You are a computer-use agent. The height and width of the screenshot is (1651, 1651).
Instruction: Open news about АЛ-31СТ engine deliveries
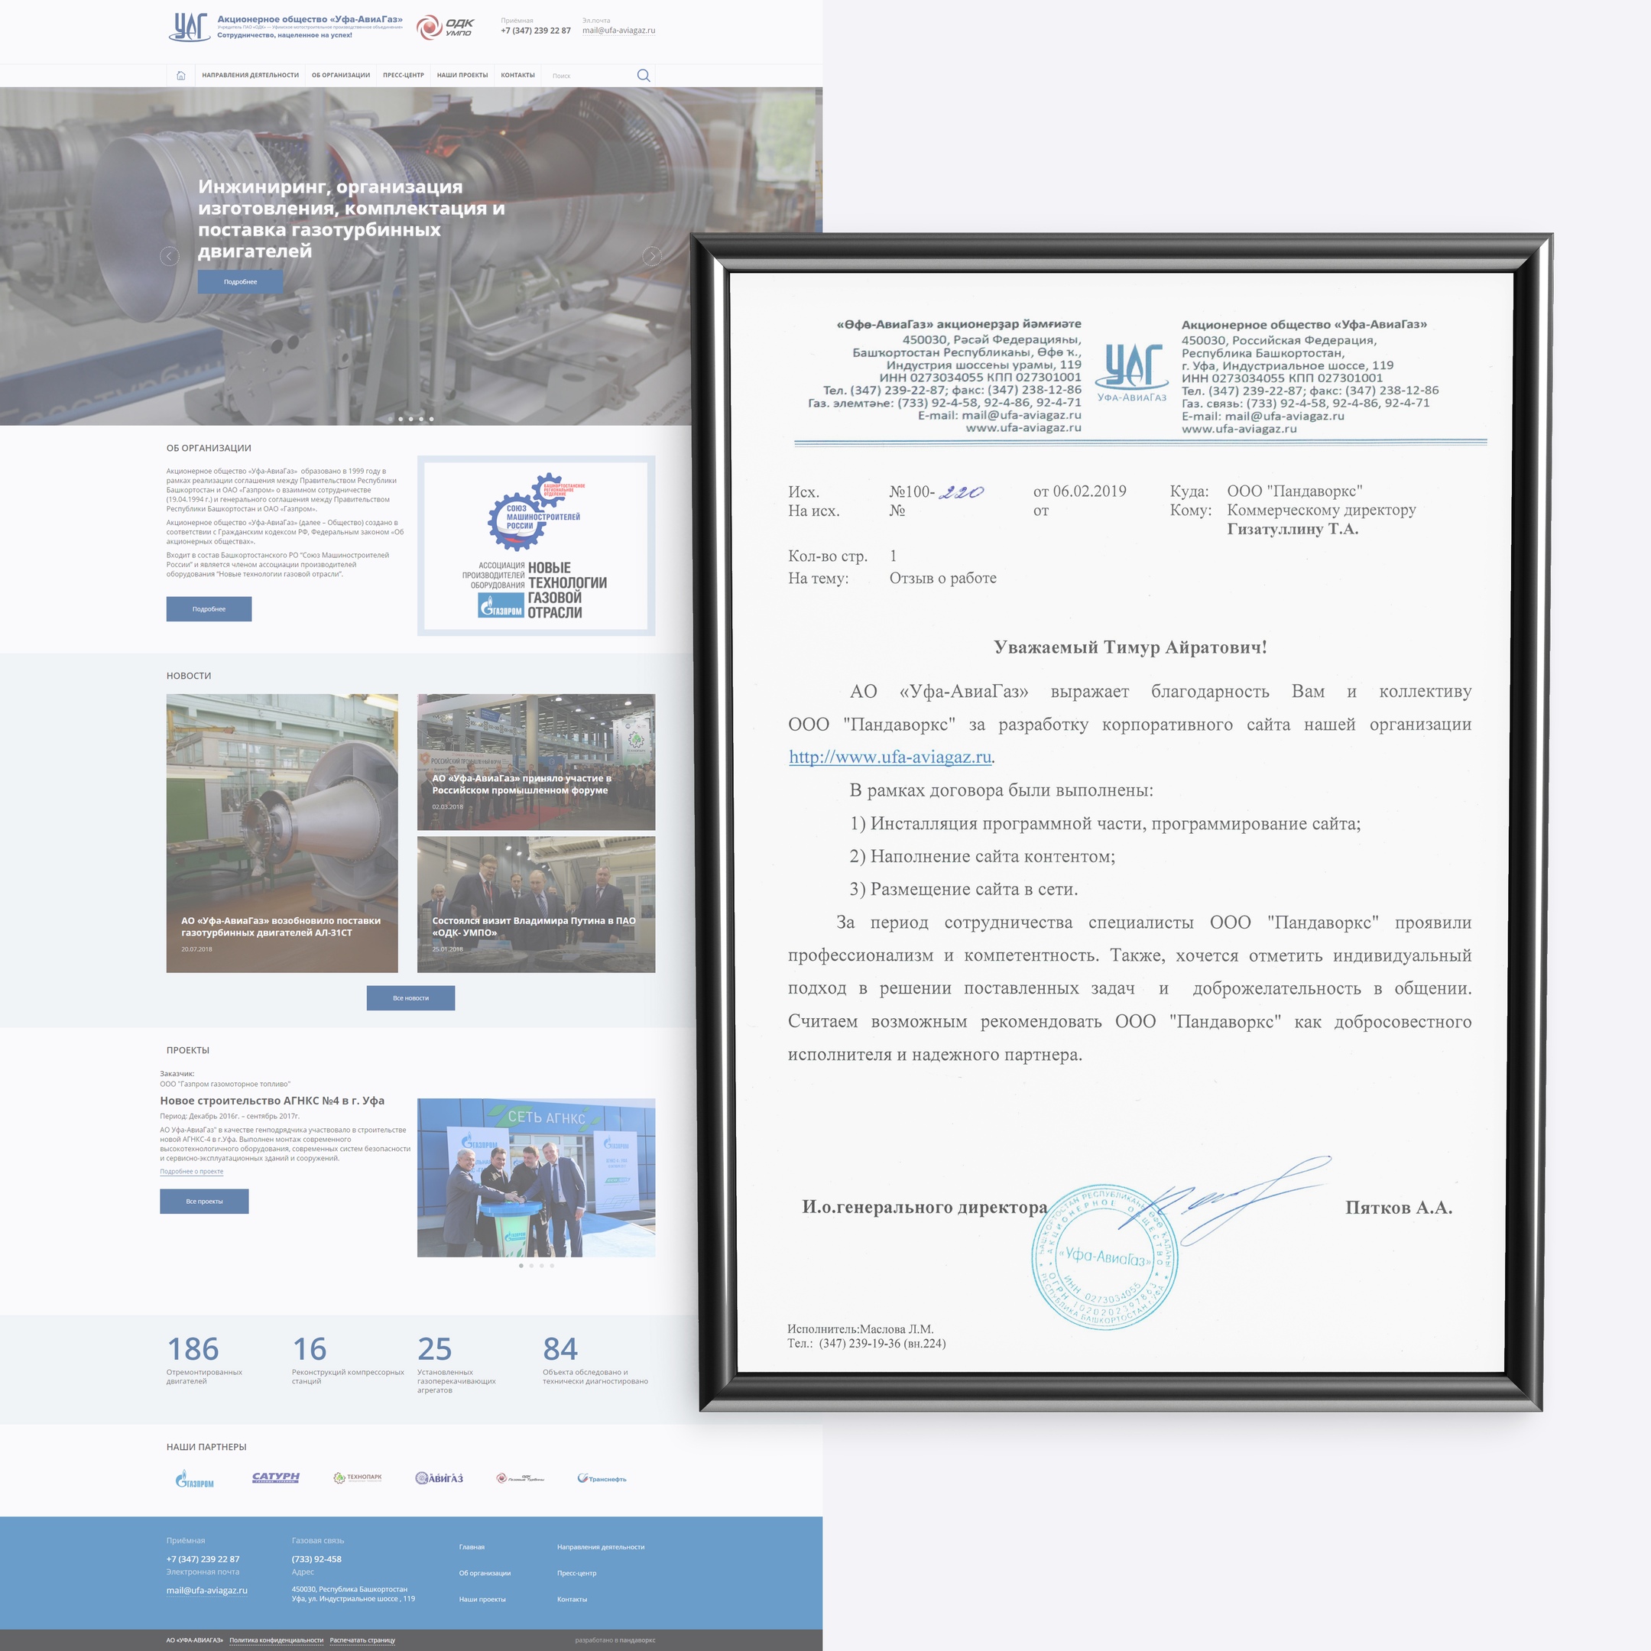(282, 833)
